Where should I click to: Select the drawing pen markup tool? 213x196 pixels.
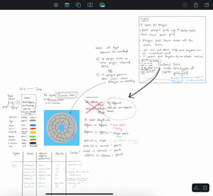pos(56,5)
